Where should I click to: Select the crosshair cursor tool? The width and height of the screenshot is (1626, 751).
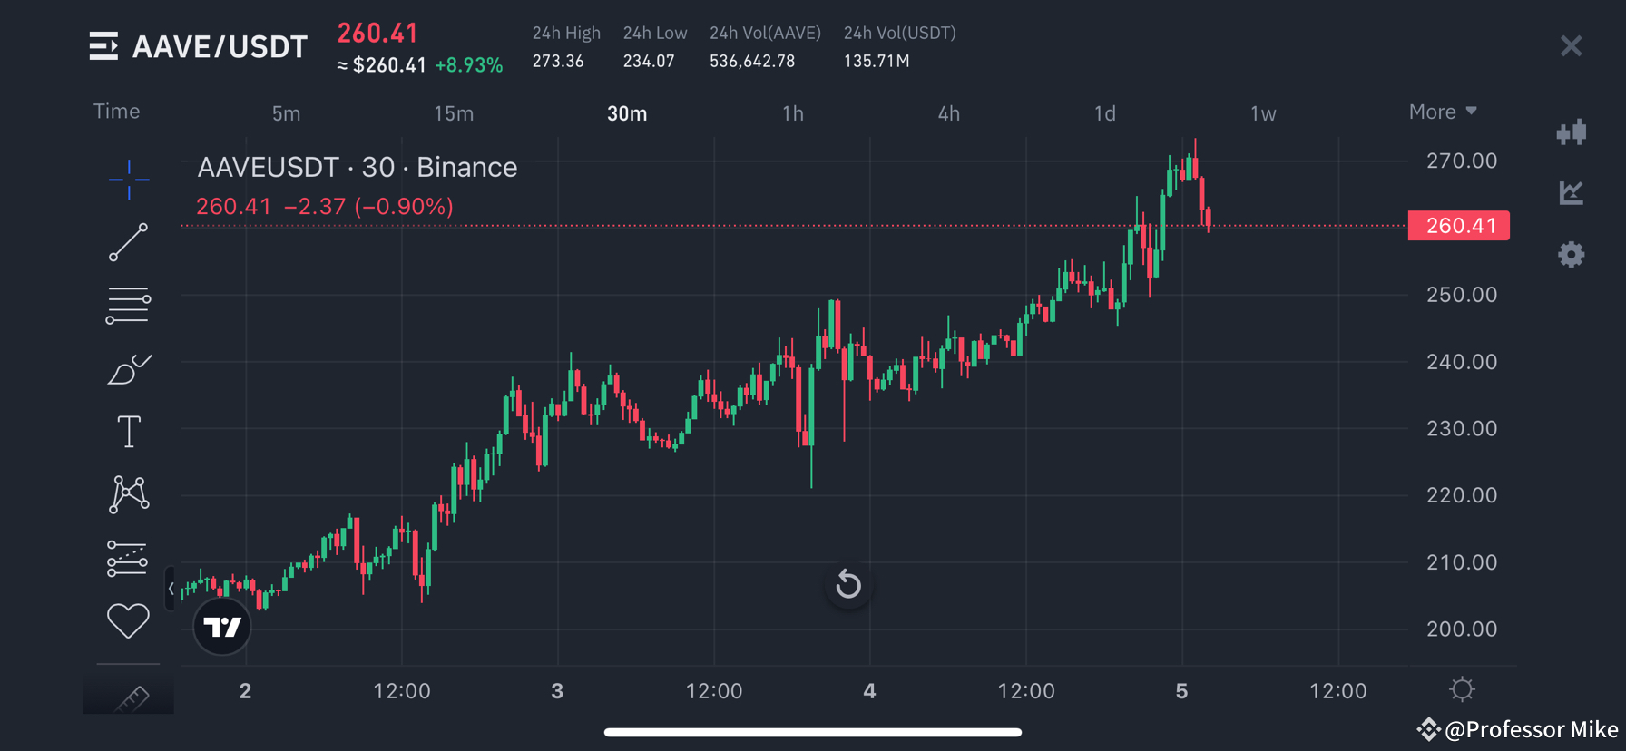129,180
